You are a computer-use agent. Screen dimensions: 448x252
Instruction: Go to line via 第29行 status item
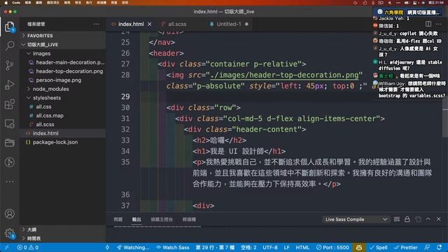click(x=215, y=247)
